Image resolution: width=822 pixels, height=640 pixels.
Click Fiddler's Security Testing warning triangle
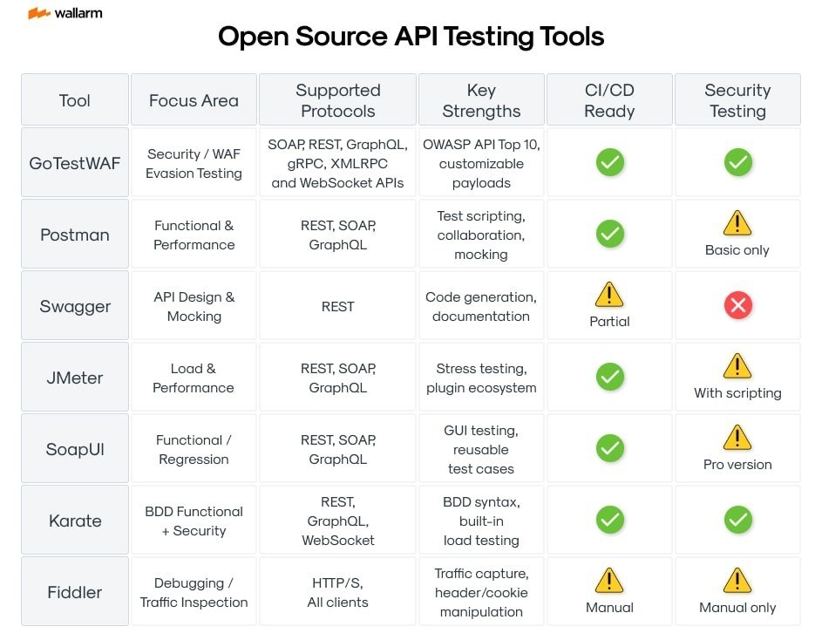coord(737,580)
